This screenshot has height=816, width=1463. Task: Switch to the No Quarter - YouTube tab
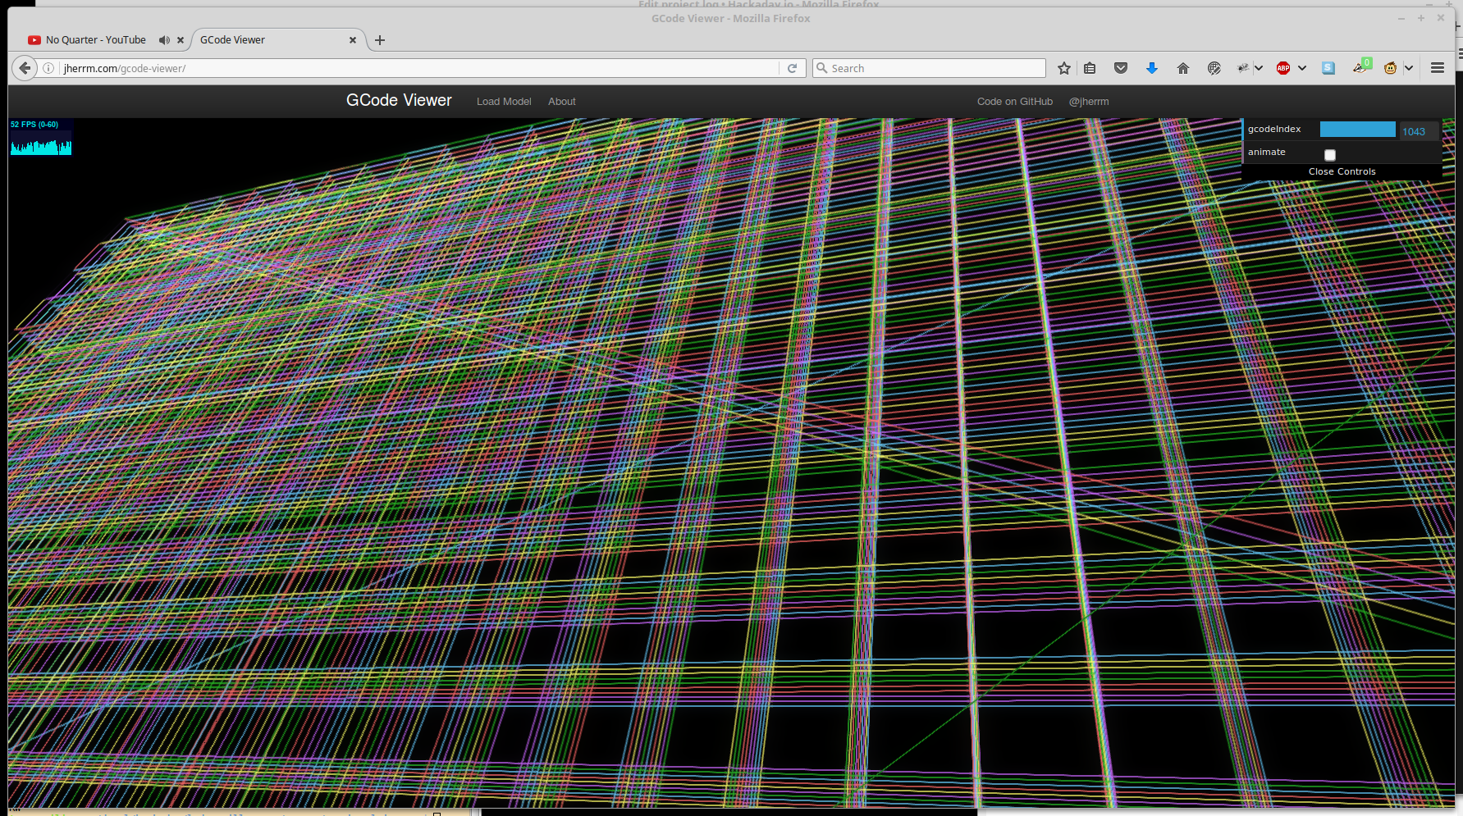tap(95, 40)
